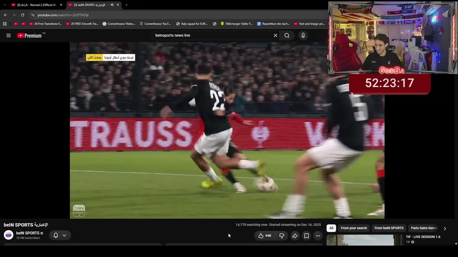
Task: Open the unlabeled globe bookmark
Action: 215,24
